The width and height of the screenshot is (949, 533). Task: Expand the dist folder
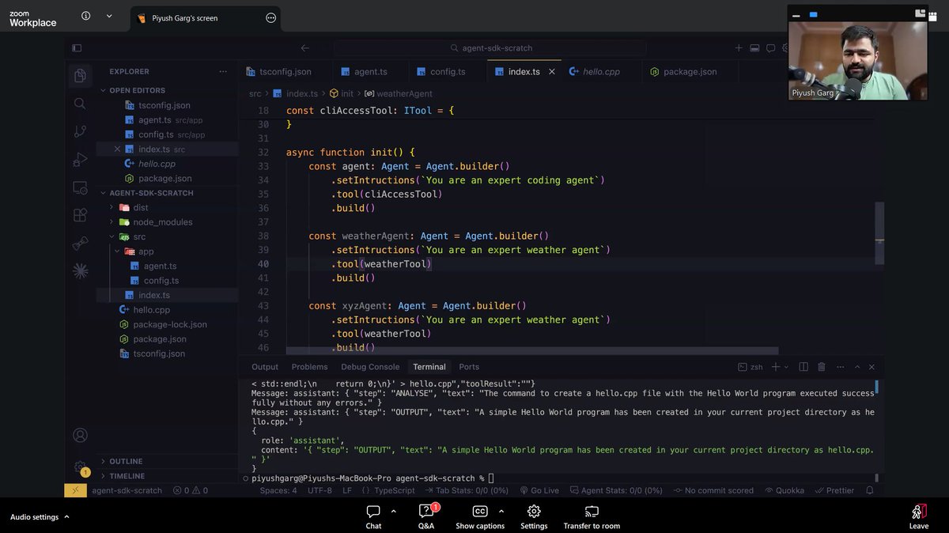click(x=141, y=207)
